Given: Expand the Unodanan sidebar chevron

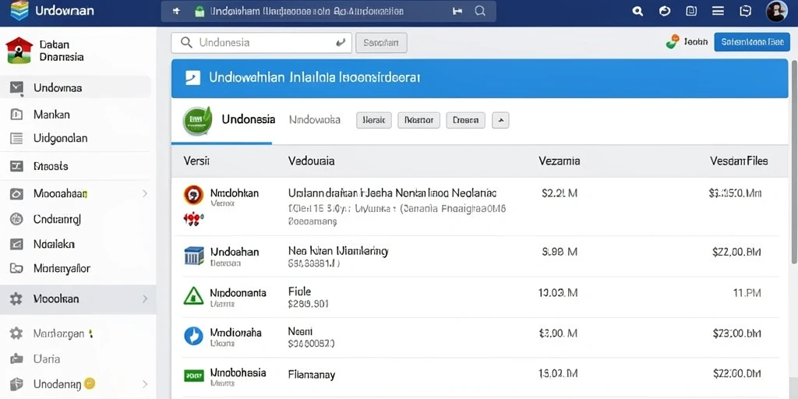Looking at the screenshot, I should click(x=145, y=384).
